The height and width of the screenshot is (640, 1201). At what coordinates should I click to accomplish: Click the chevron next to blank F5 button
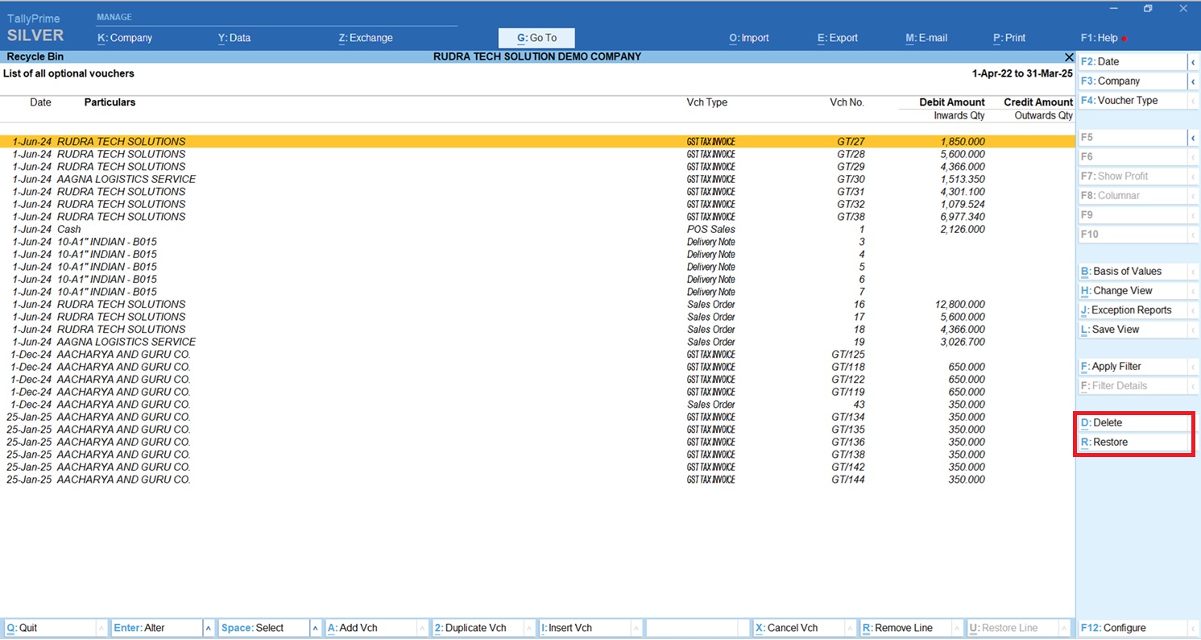1193,138
